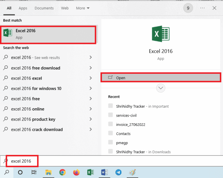Choose suggestion 'excel 2016 for windows 10'
This screenshot has width=223, height=178.
(36, 89)
